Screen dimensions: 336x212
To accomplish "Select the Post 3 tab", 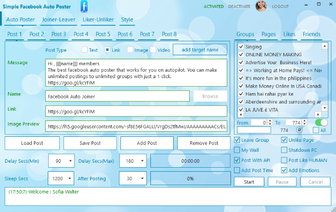I will [x=59, y=34].
